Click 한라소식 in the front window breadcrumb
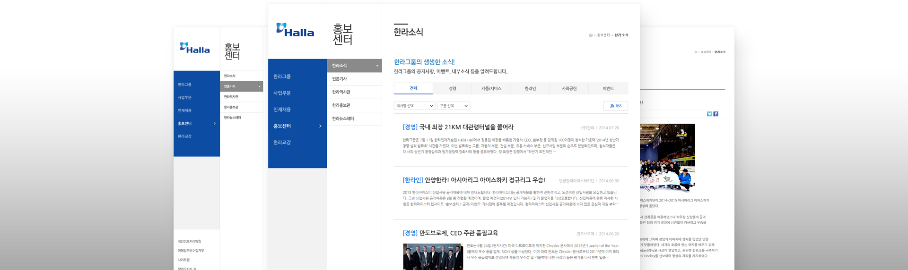 [621, 35]
